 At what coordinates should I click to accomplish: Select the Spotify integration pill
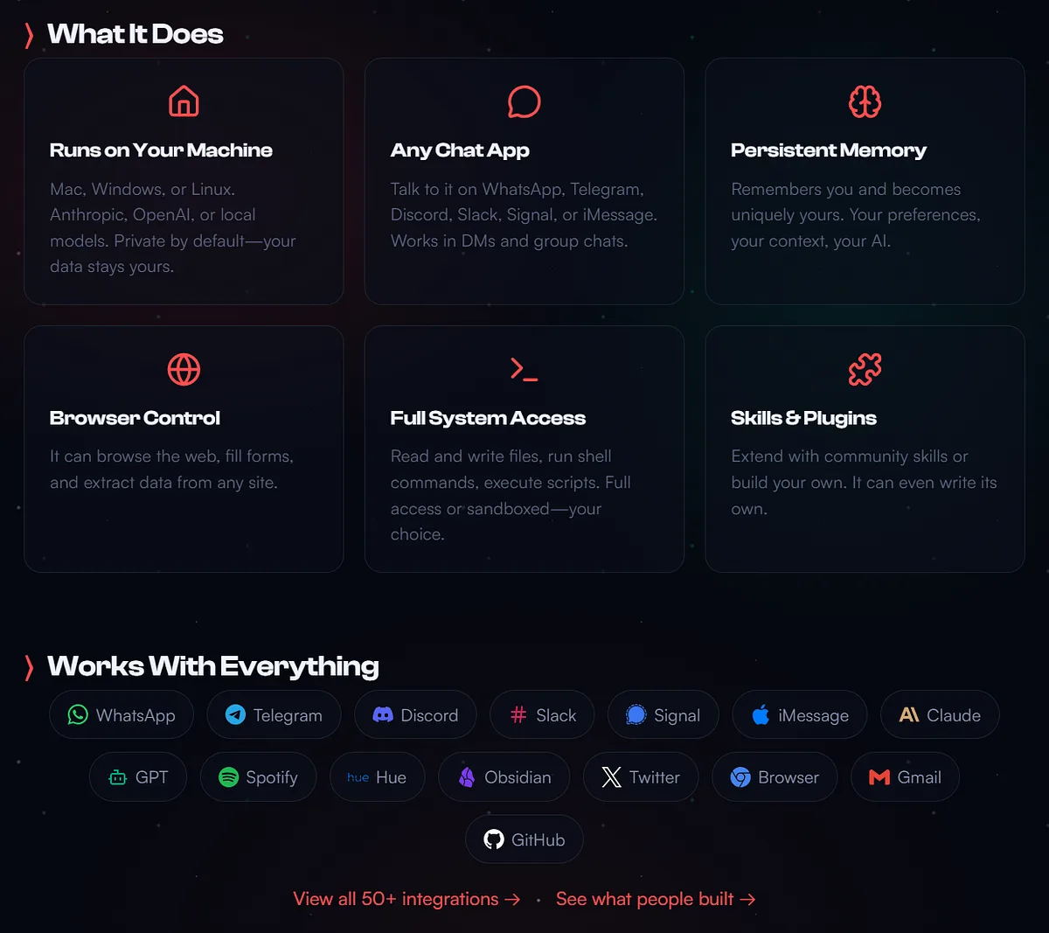[x=258, y=777]
